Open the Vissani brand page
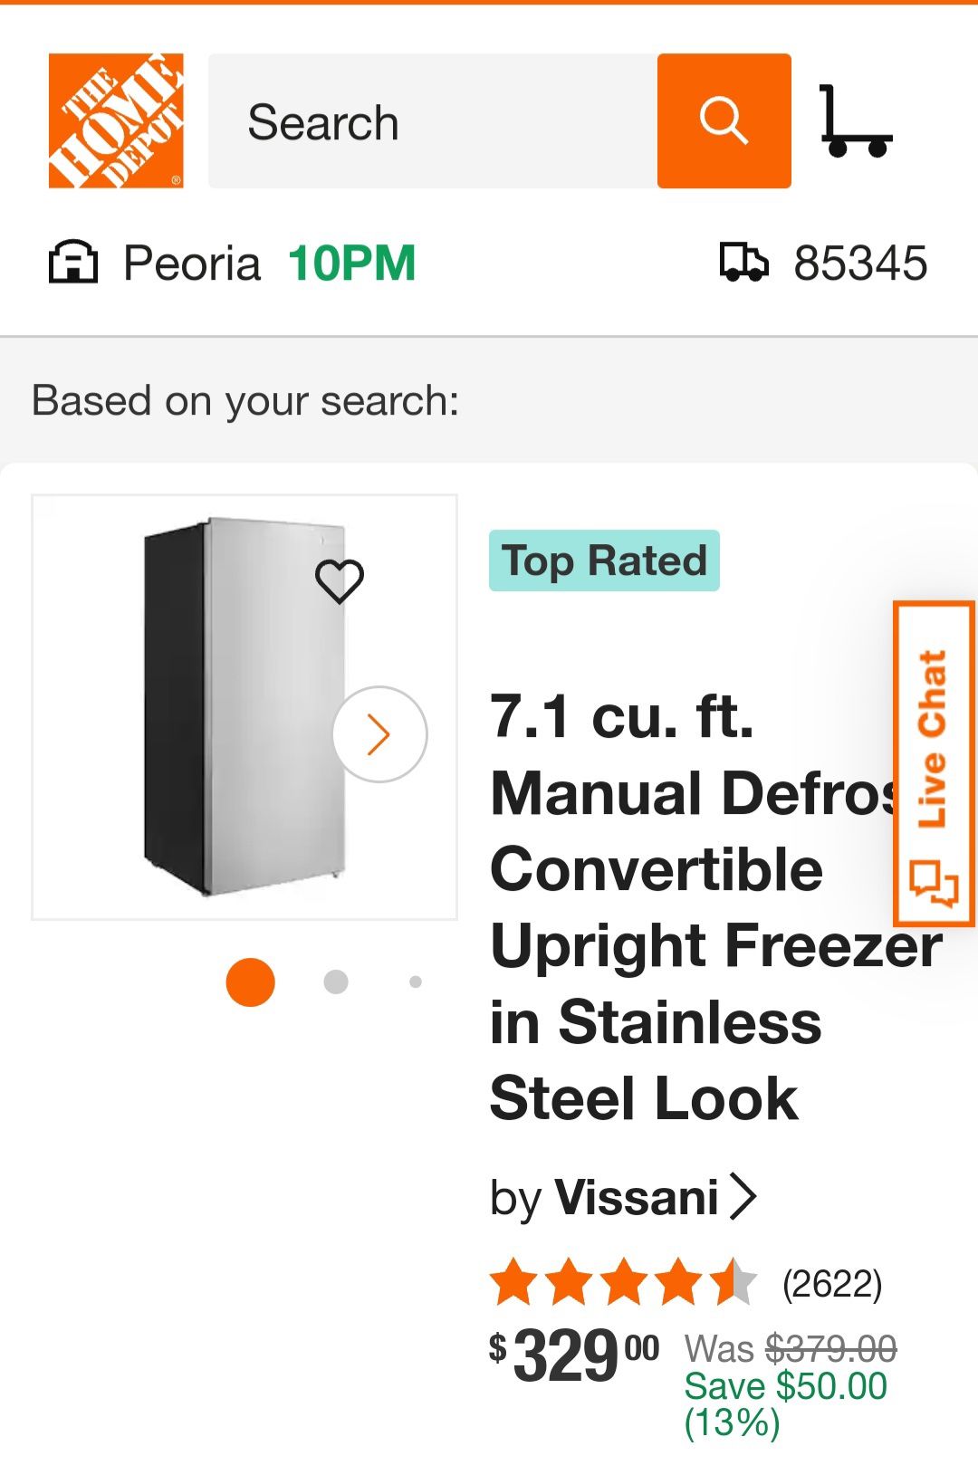978x1465 pixels. (x=636, y=1197)
